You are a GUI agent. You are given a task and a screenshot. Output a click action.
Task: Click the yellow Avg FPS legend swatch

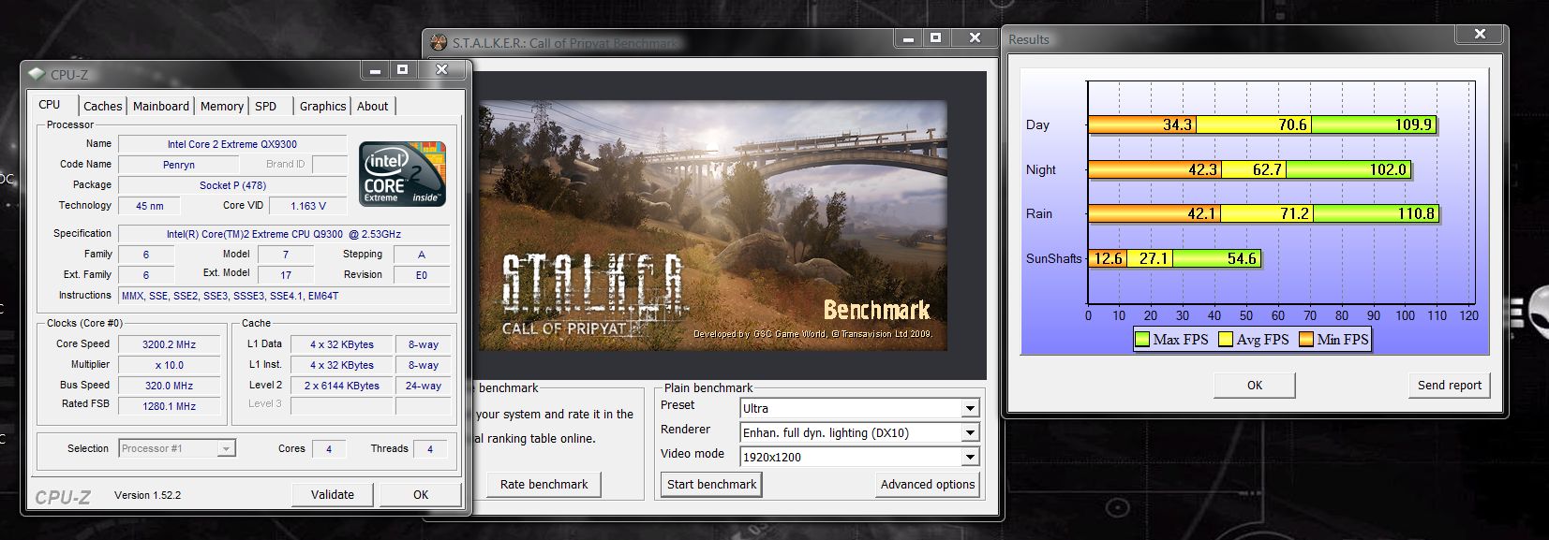(1226, 340)
